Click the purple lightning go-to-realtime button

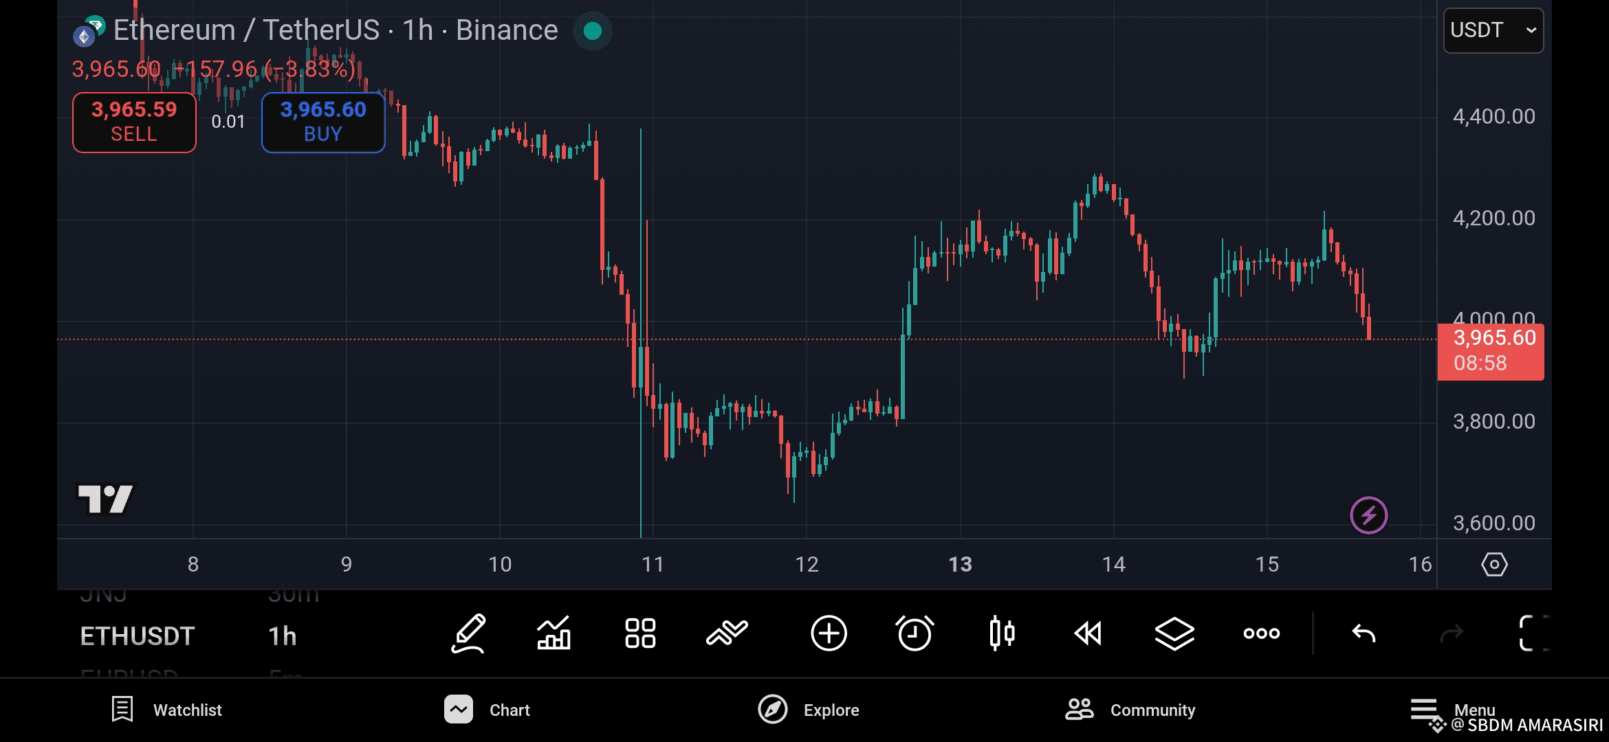click(x=1368, y=515)
